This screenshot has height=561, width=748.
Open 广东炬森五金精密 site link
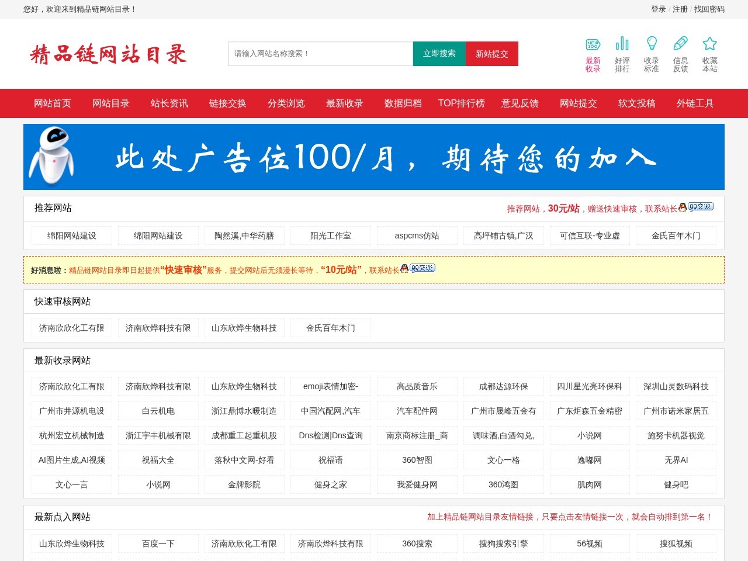click(590, 411)
